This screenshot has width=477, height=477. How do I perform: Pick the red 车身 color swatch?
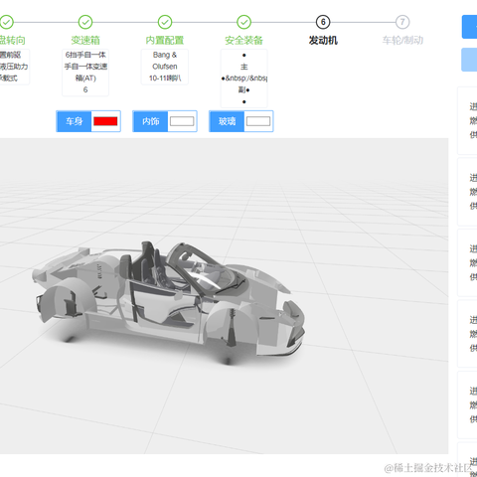(x=105, y=121)
